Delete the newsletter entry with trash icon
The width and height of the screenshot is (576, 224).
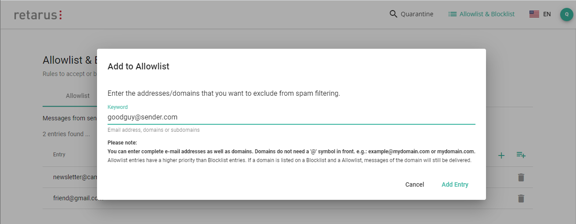pos(521,177)
